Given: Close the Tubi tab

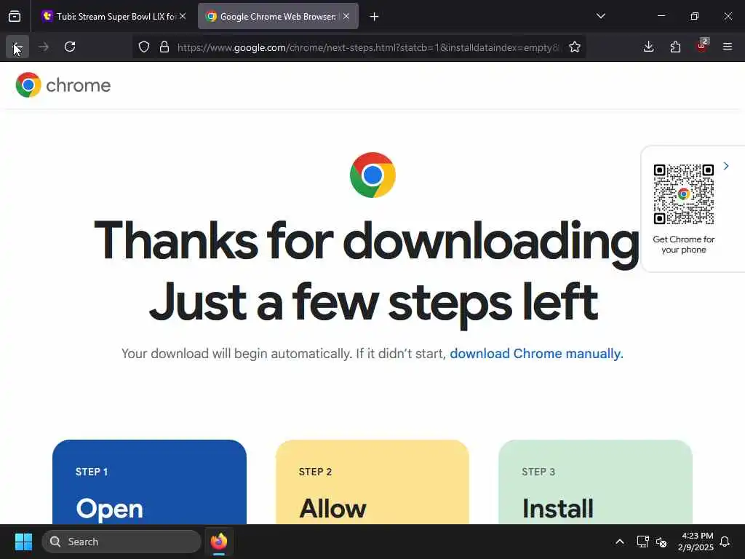Looking at the screenshot, I should click(x=183, y=16).
